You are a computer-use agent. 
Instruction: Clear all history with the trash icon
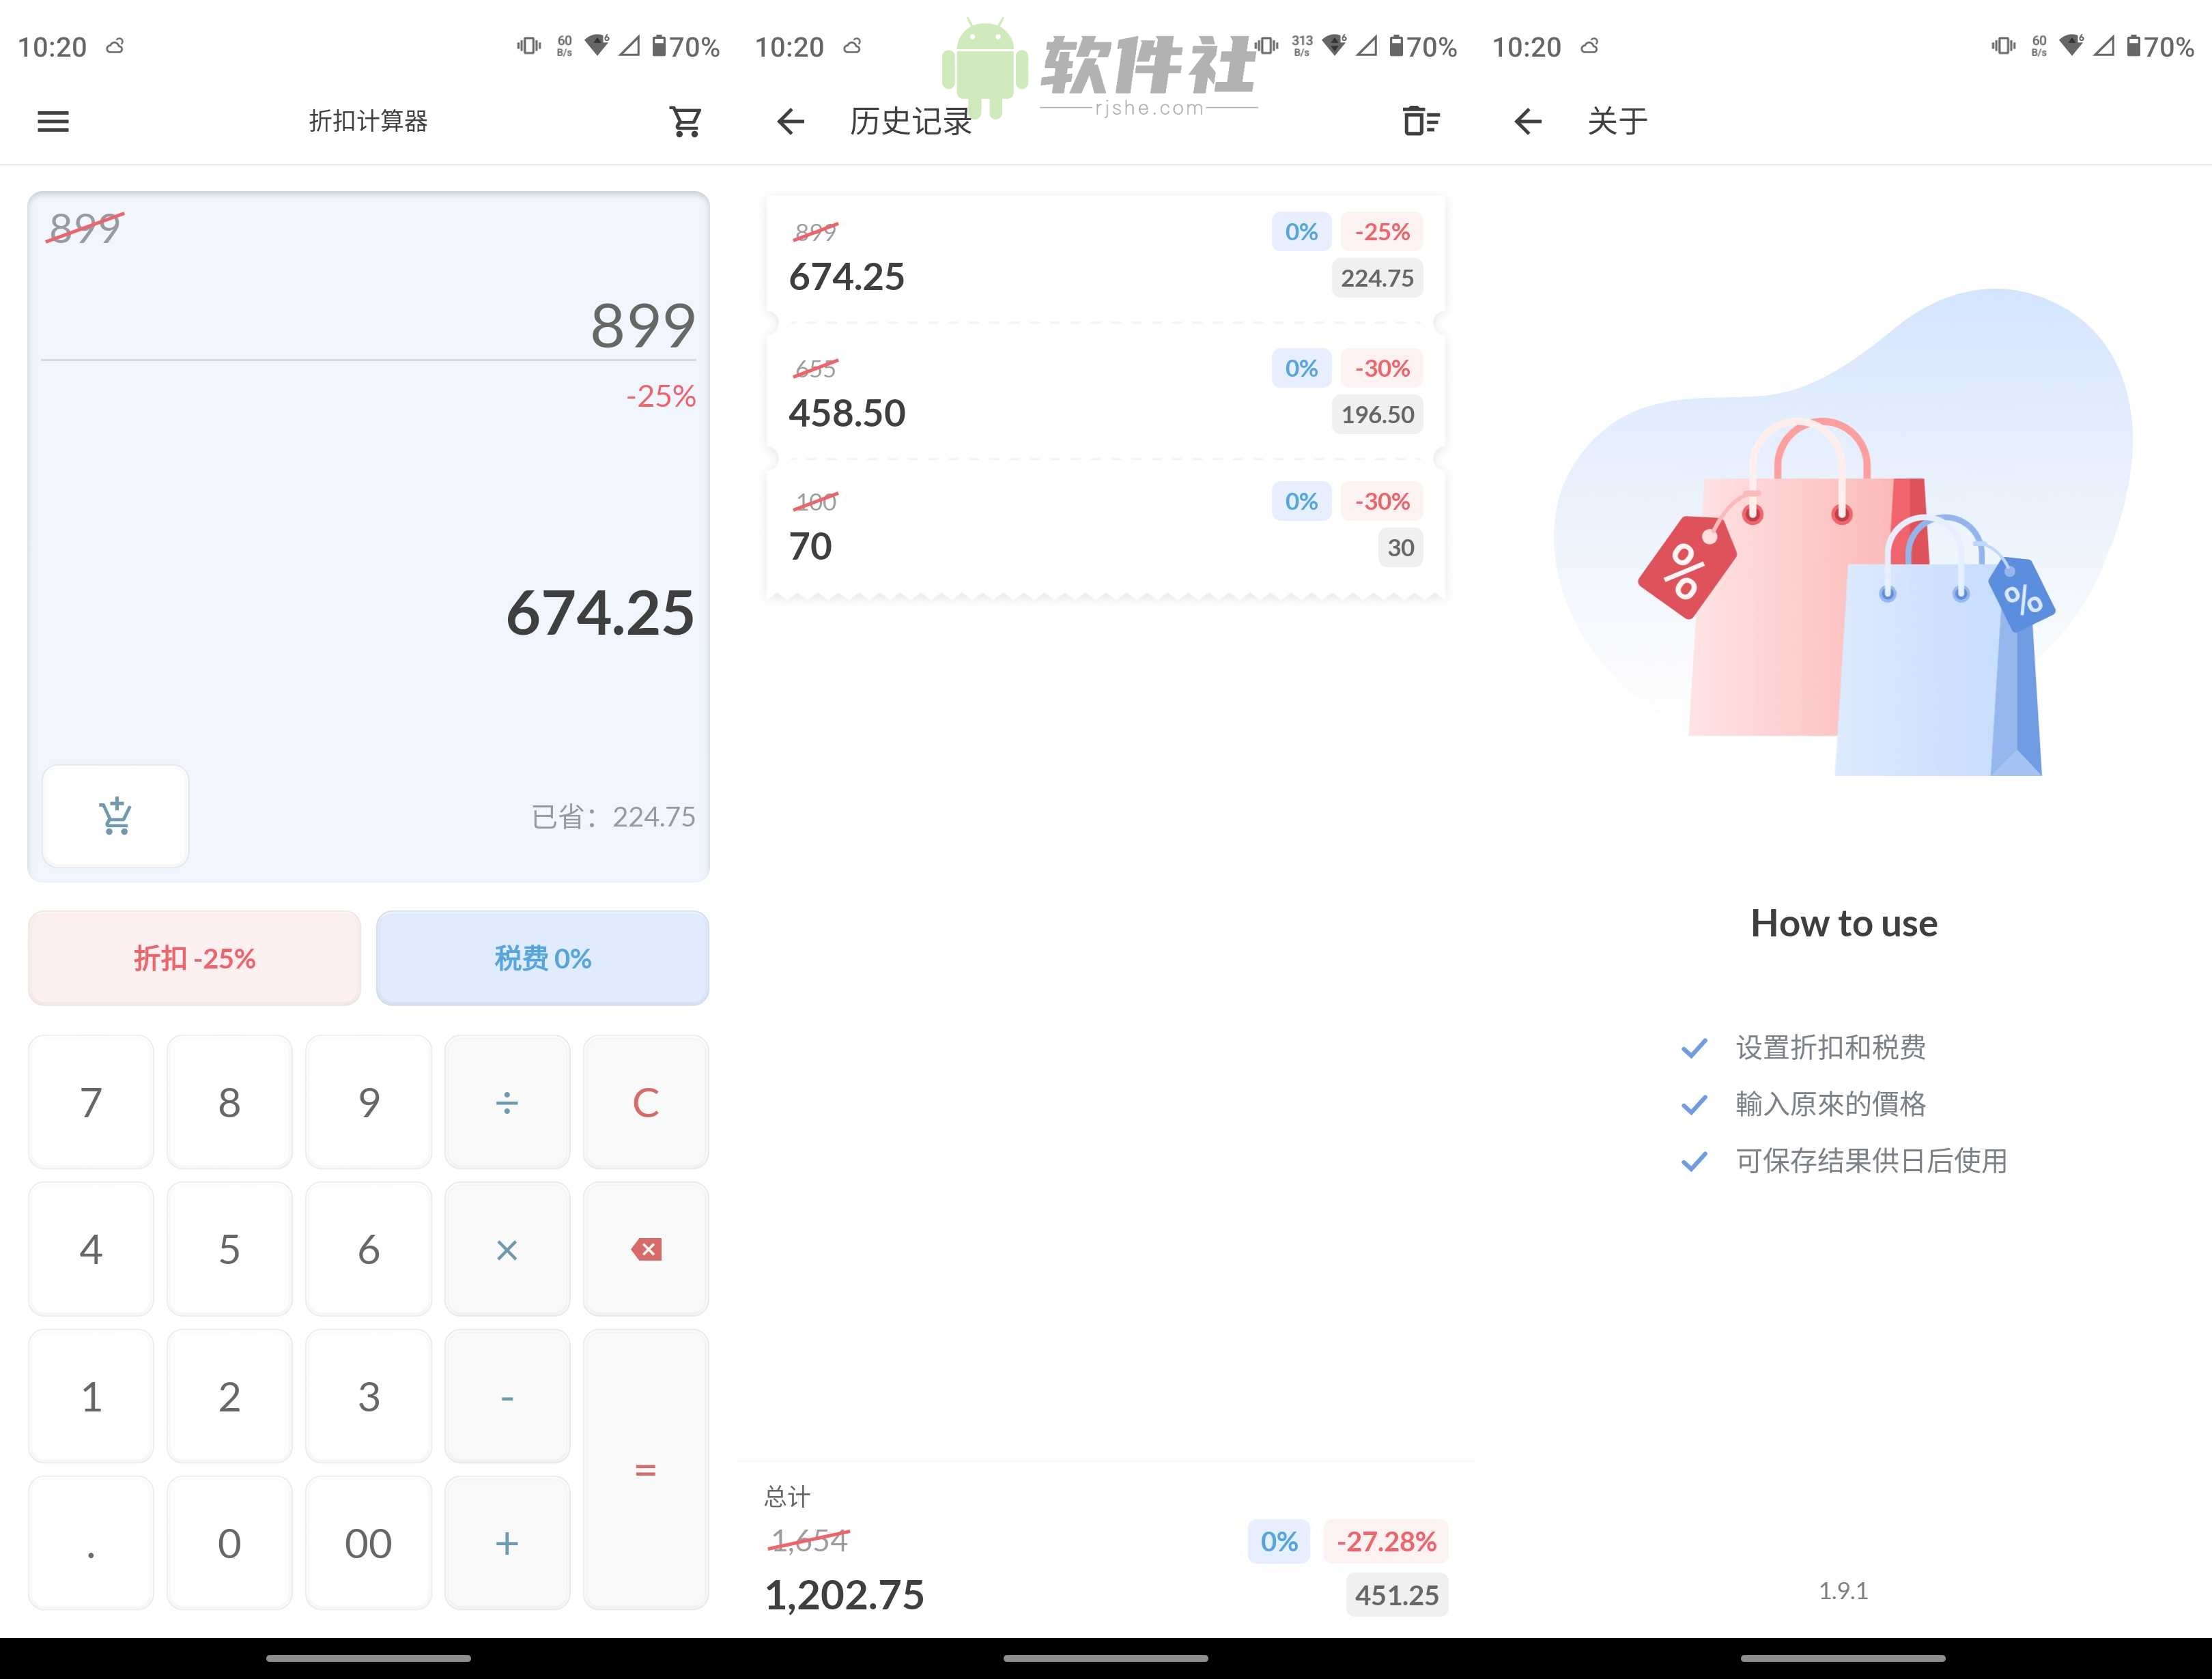(x=1421, y=121)
